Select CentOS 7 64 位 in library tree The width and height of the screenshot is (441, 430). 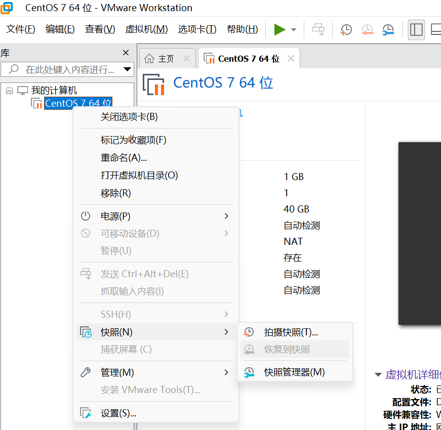click(x=78, y=103)
